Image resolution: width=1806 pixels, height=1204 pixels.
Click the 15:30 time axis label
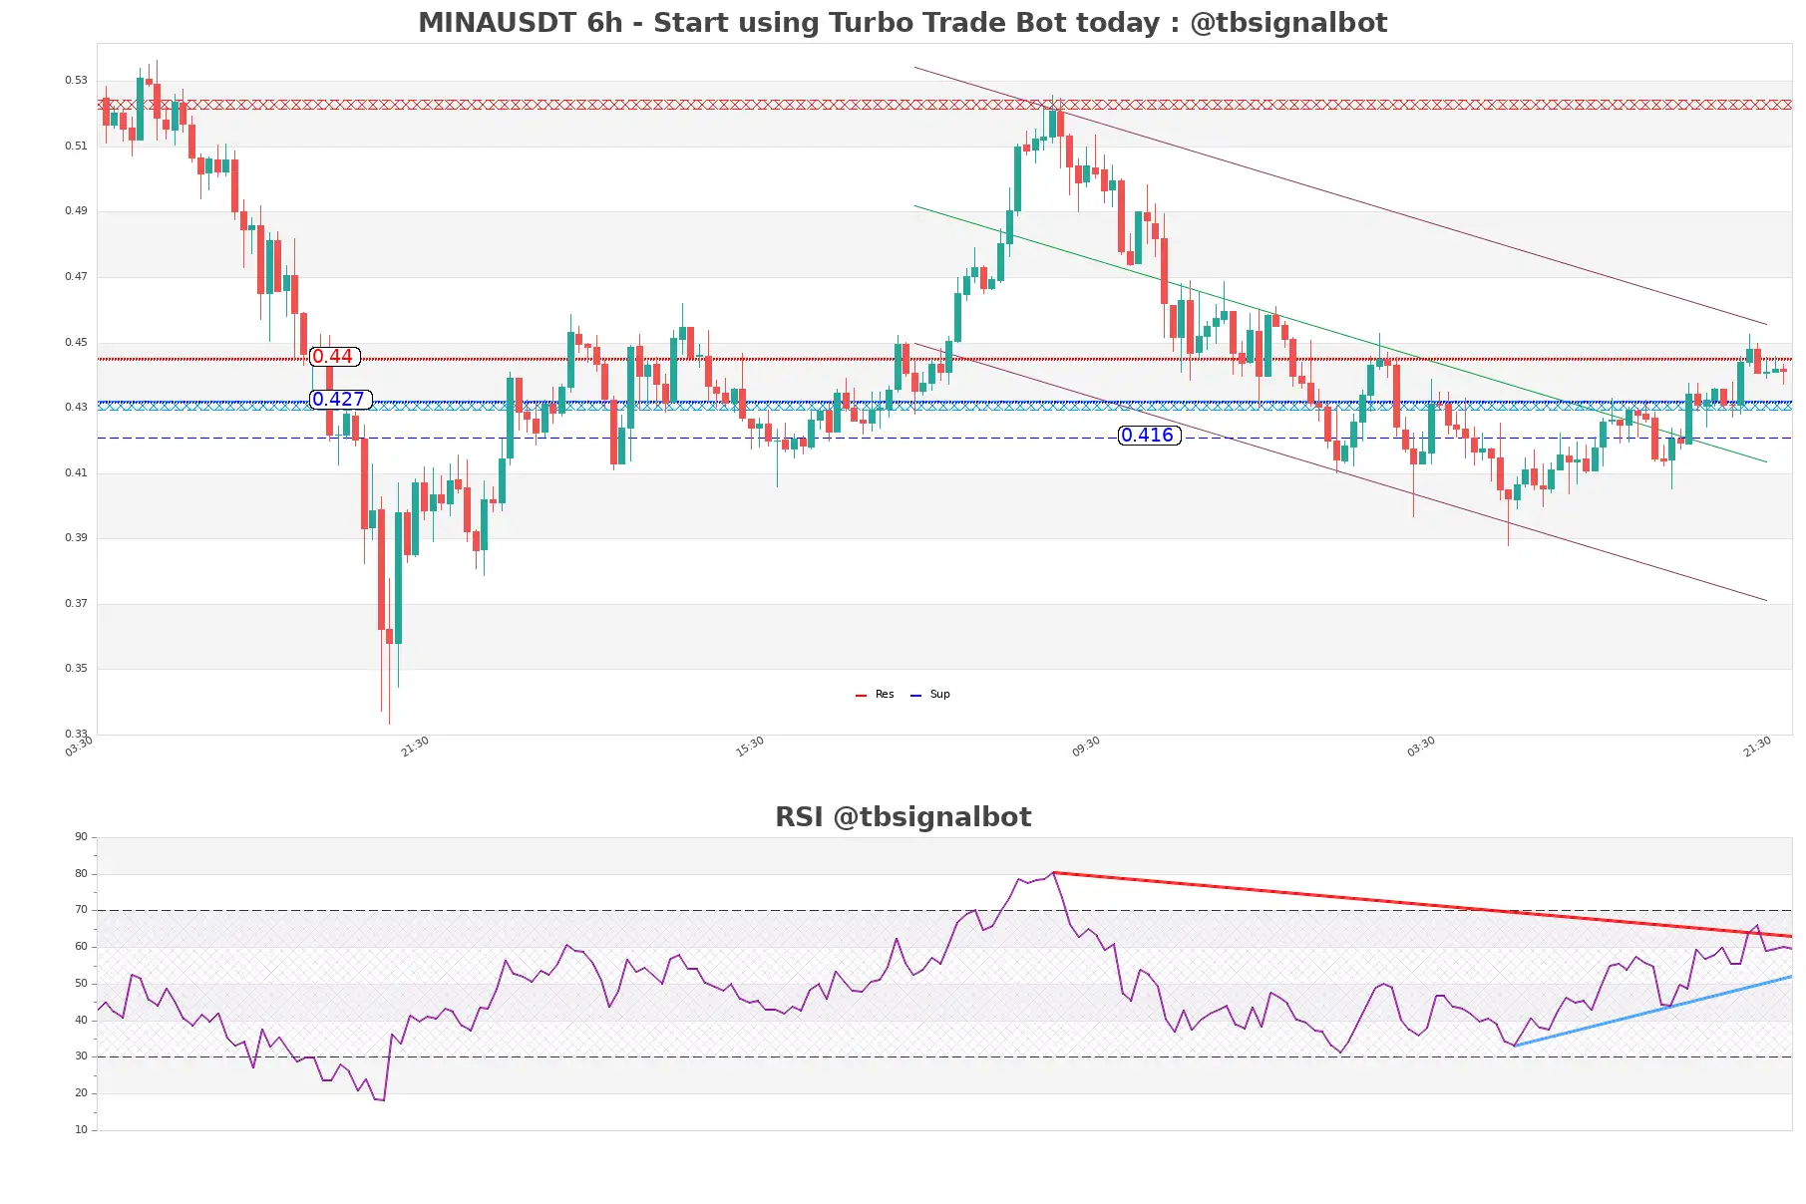point(750,747)
